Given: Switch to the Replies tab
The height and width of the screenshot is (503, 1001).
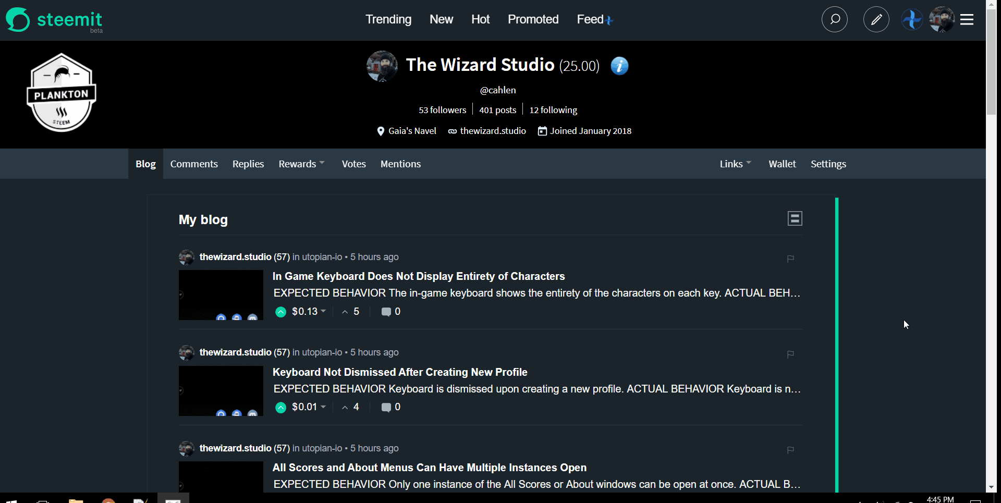Looking at the screenshot, I should click(x=248, y=164).
